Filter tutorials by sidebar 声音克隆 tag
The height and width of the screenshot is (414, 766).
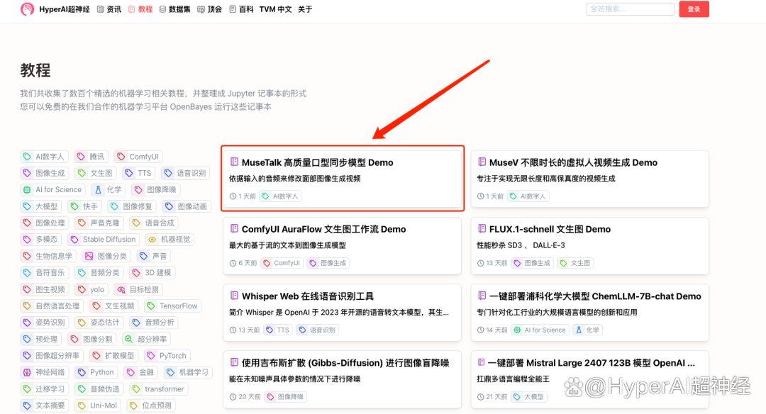click(x=99, y=223)
